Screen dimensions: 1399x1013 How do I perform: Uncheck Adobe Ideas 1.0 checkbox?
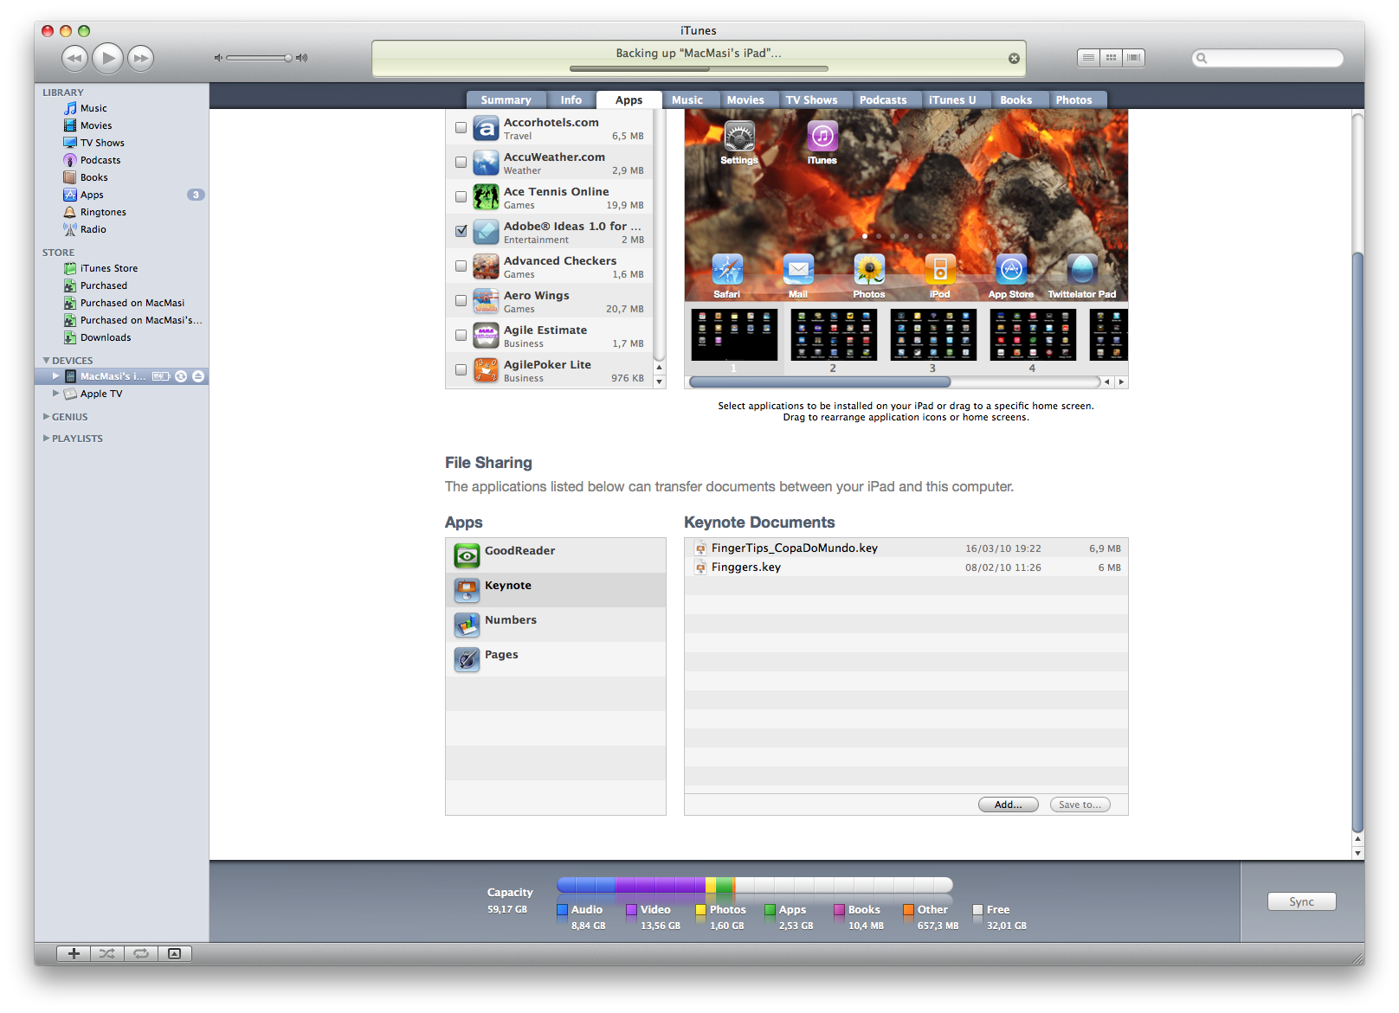pos(461,231)
